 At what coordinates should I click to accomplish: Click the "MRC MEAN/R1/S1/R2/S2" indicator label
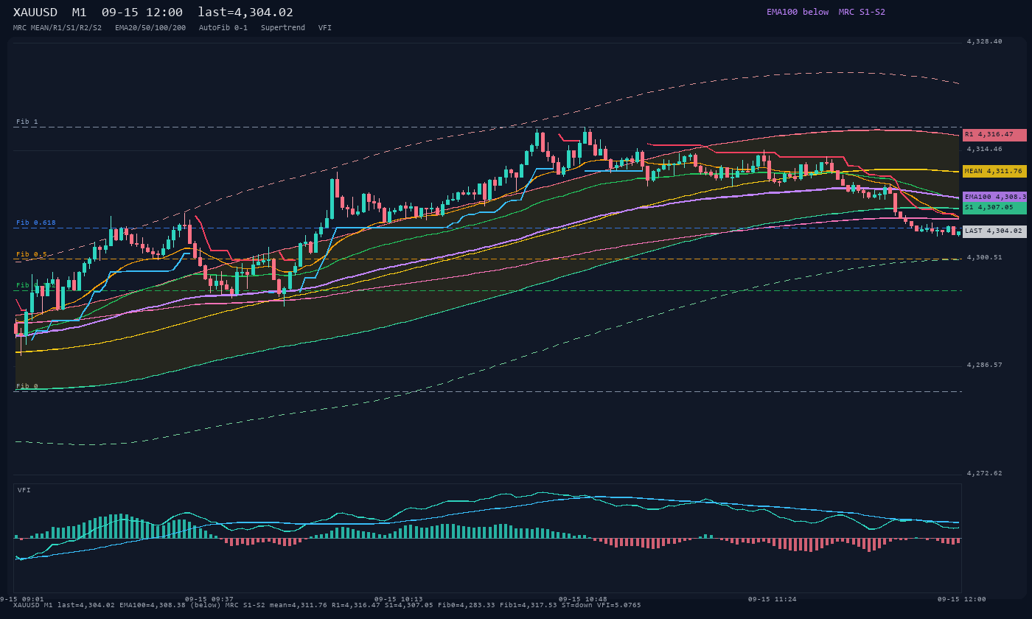point(57,27)
